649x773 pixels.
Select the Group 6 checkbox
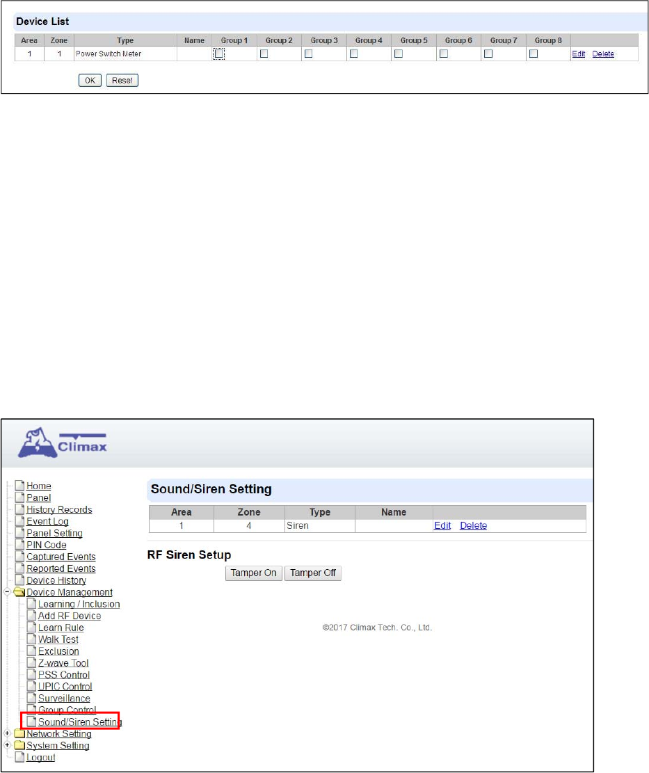(x=444, y=54)
